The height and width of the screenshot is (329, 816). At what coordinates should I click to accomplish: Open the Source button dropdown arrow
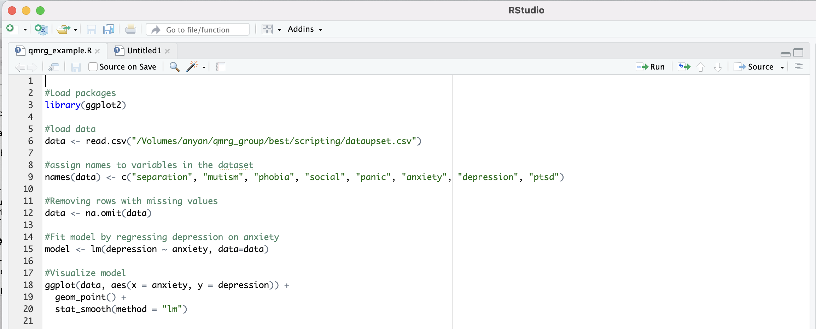[782, 67]
